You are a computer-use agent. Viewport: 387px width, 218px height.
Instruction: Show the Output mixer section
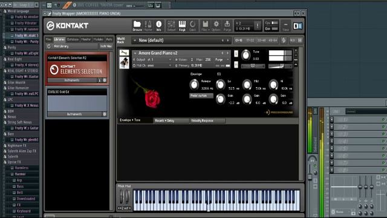[x=171, y=25]
